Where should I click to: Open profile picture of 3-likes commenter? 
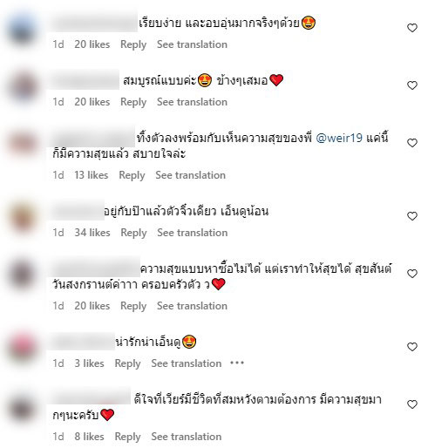[24, 347]
